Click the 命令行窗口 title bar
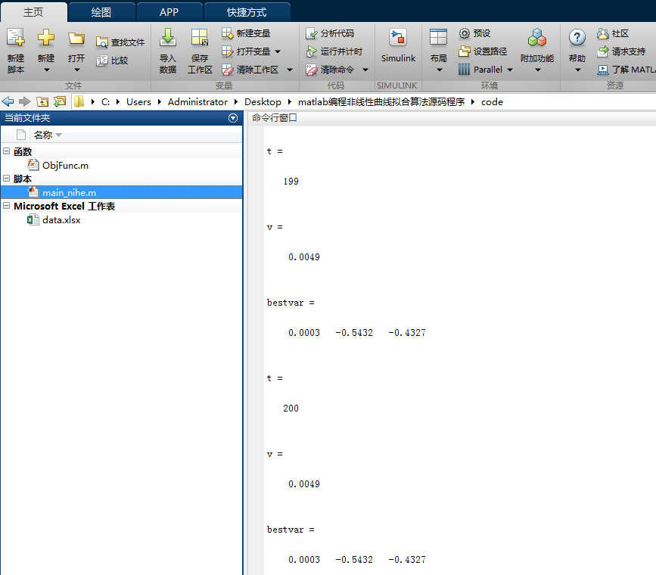This screenshot has height=575, width=656. [452, 118]
